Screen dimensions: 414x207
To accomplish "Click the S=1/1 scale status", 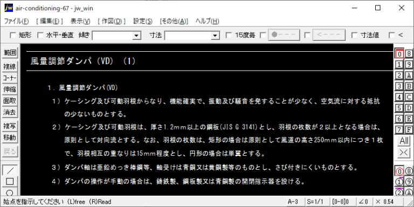I will 318,202.
